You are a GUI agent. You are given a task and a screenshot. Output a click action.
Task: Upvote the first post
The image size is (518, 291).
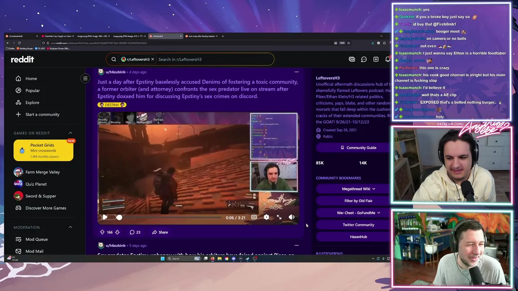(x=102, y=232)
